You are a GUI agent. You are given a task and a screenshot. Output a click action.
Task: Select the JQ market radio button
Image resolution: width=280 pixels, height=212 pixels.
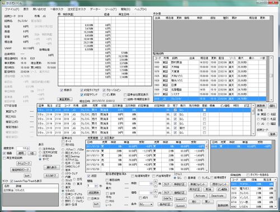coord(259,124)
